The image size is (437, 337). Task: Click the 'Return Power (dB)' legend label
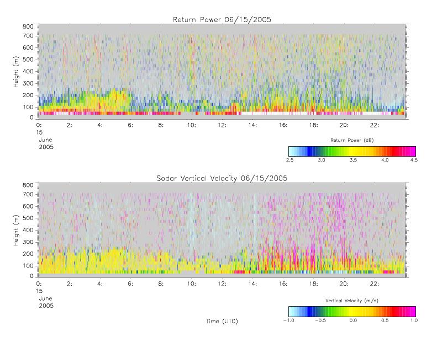pyautogui.click(x=352, y=140)
